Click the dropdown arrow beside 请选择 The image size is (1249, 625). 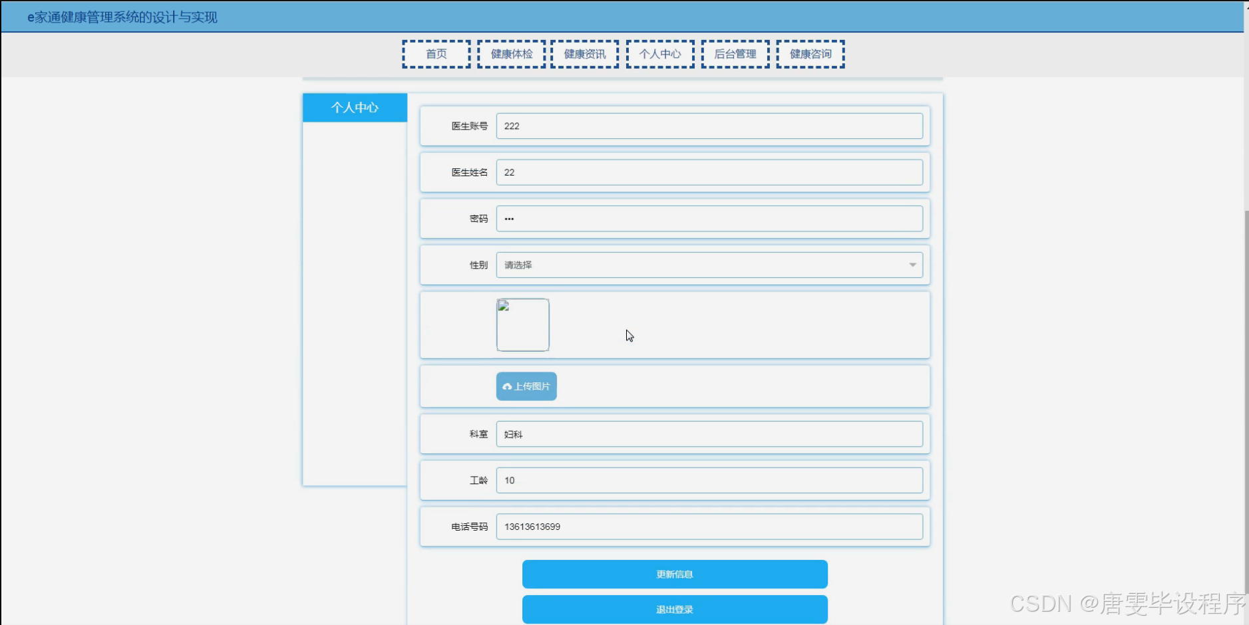(912, 265)
